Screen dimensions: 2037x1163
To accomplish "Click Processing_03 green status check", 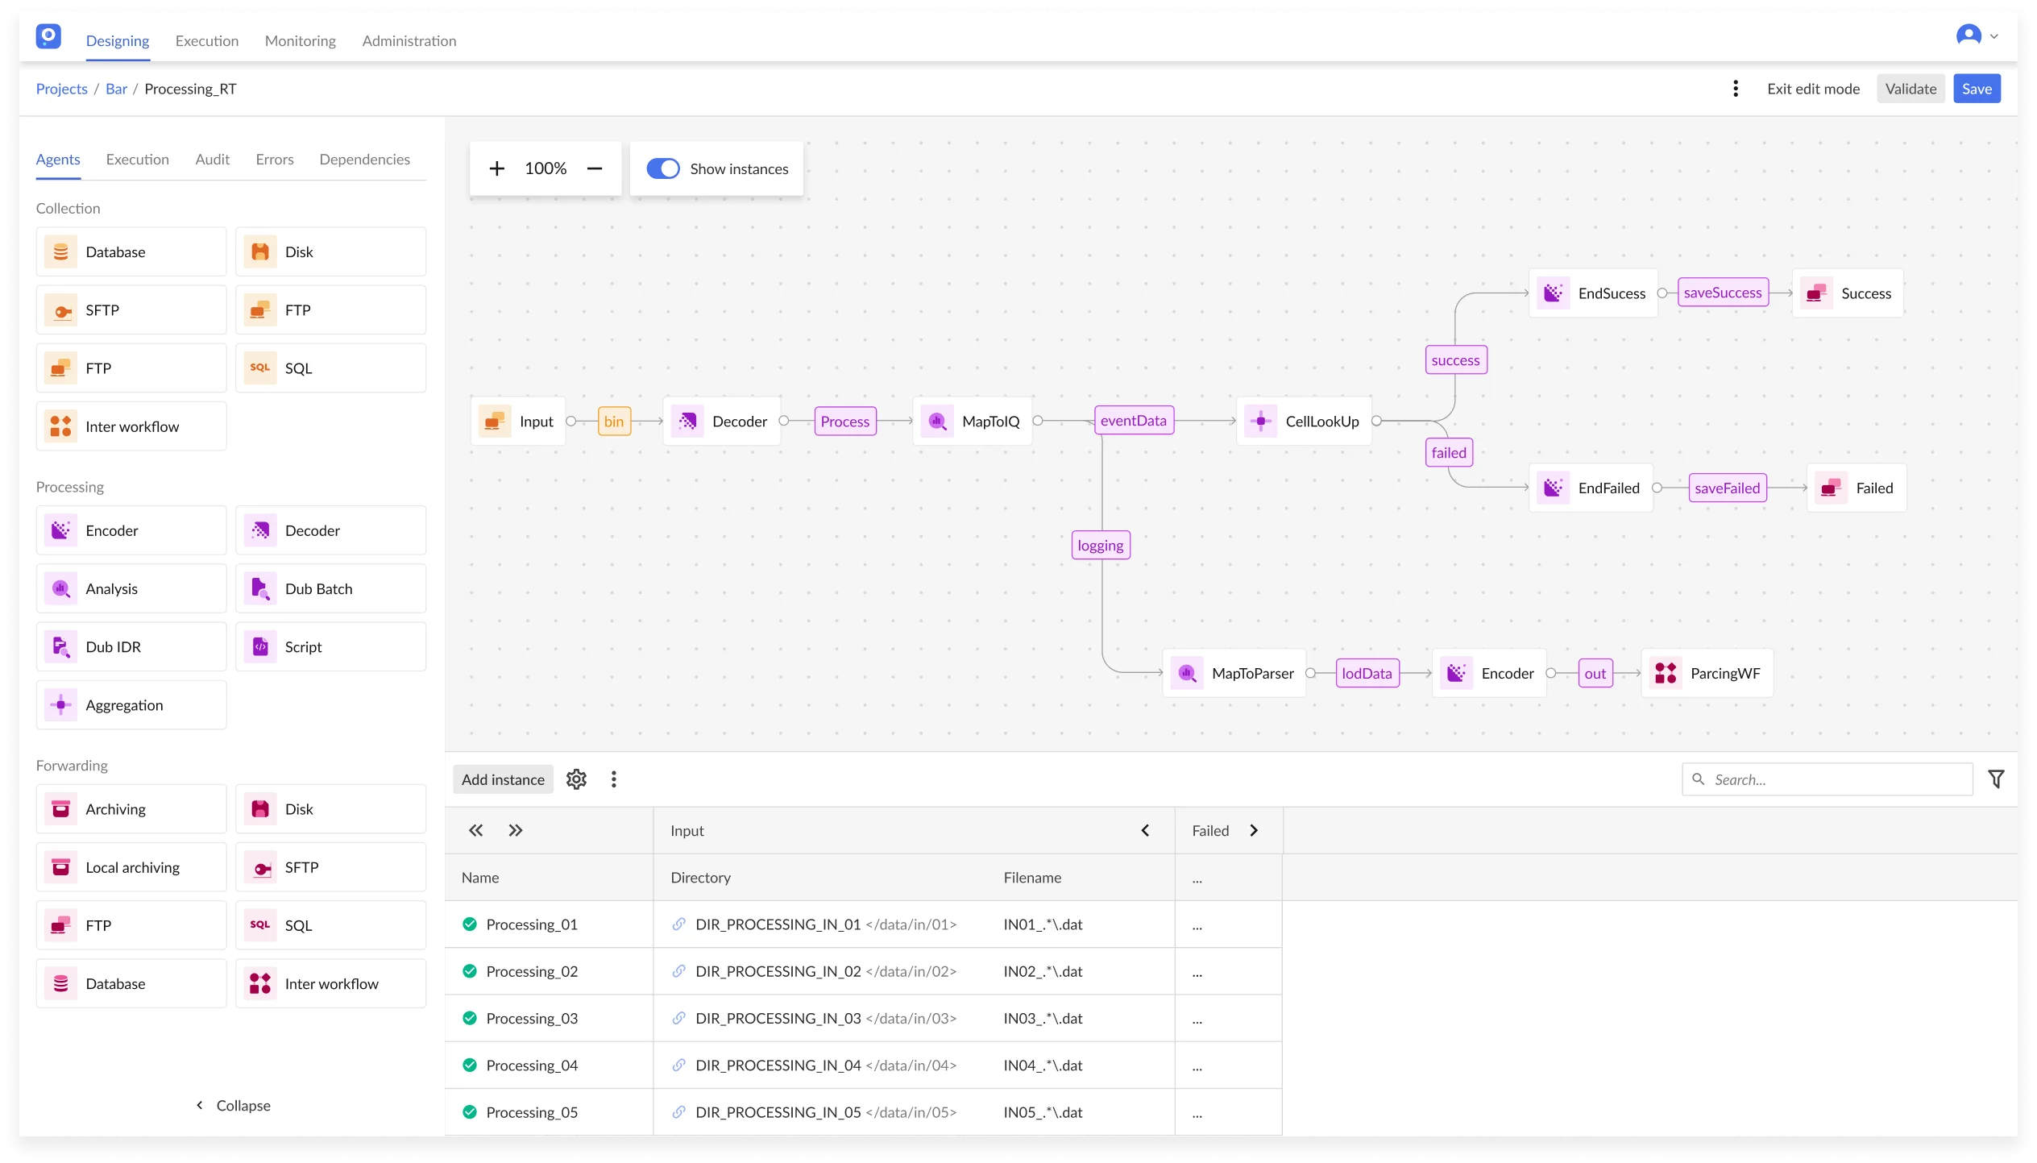I will point(470,1018).
